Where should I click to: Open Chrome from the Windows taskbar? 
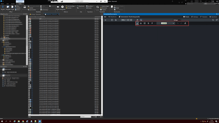(23, 121)
